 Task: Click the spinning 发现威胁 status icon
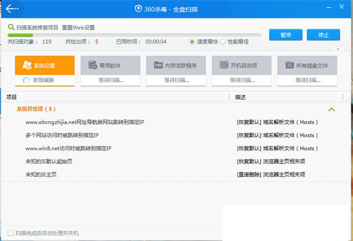point(26,80)
